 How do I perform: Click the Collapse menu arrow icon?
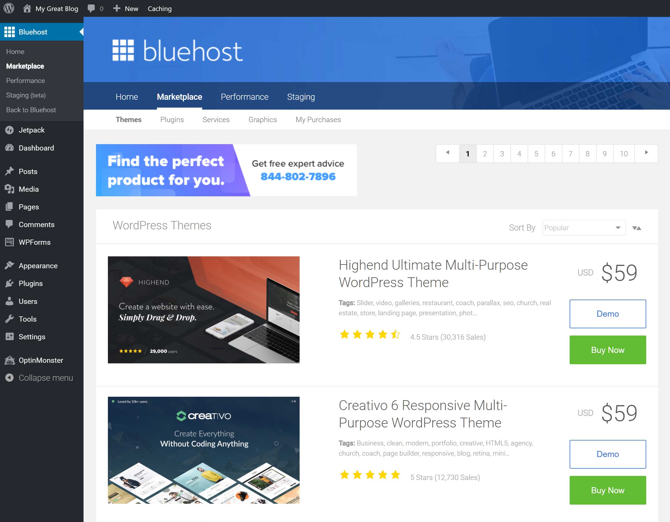click(10, 378)
